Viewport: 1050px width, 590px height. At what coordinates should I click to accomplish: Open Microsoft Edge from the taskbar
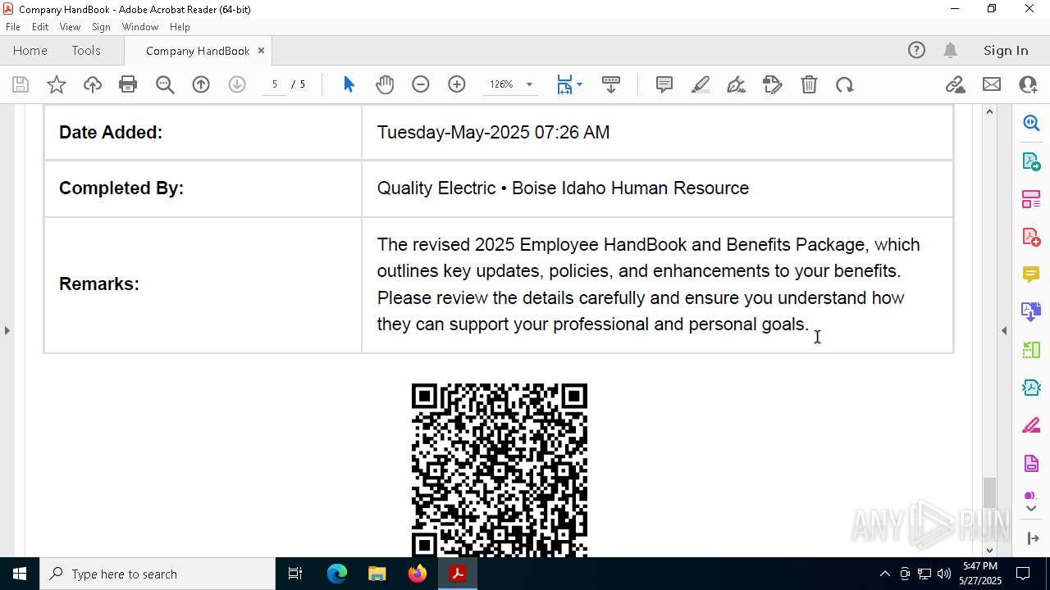(337, 574)
